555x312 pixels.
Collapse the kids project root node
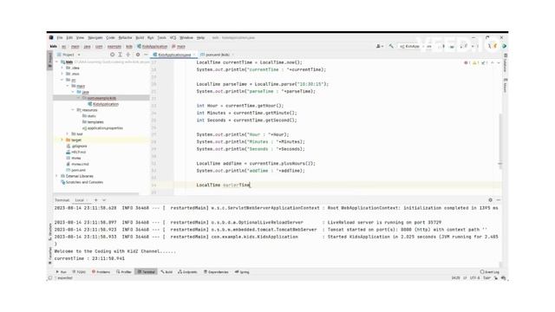coord(57,62)
